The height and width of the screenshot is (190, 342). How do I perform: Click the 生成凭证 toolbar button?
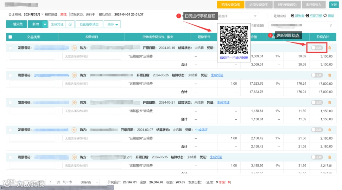(57, 24)
